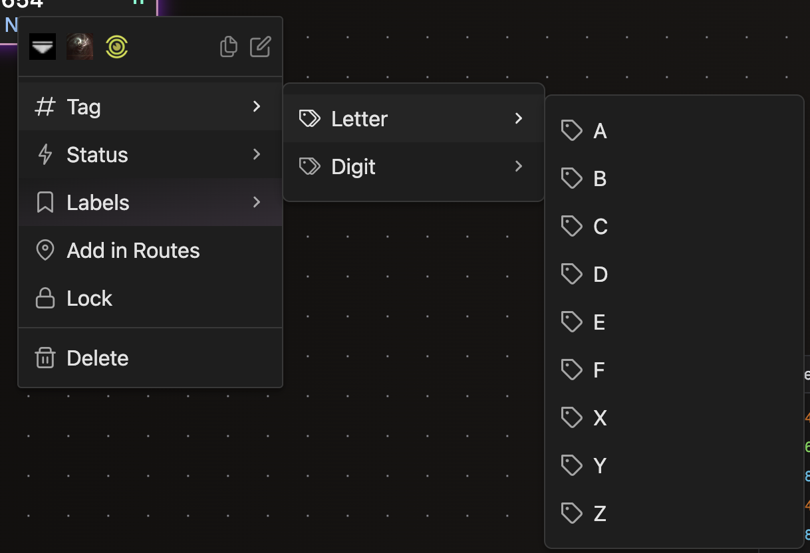Click the swirl image thumbnail

click(x=80, y=47)
